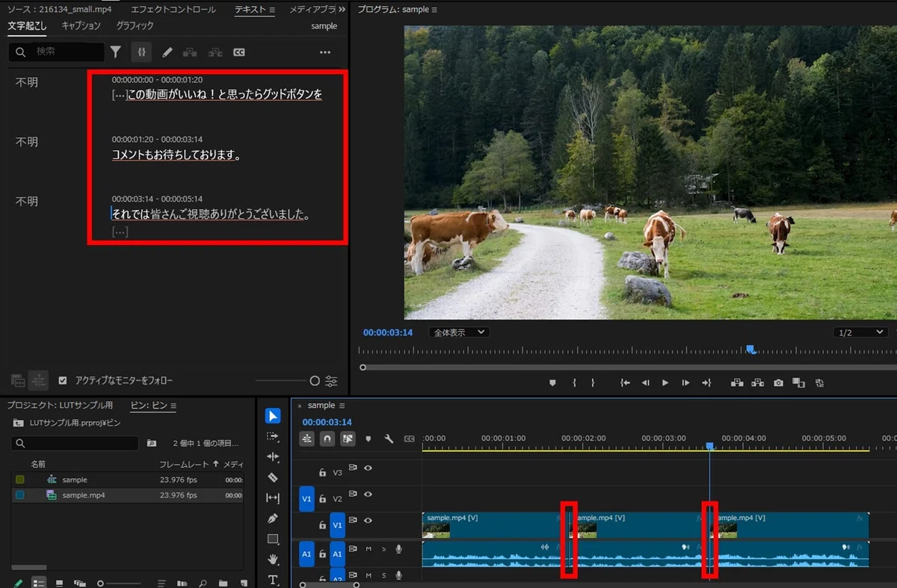
Task: Go to In point
Action: point(626,383)
